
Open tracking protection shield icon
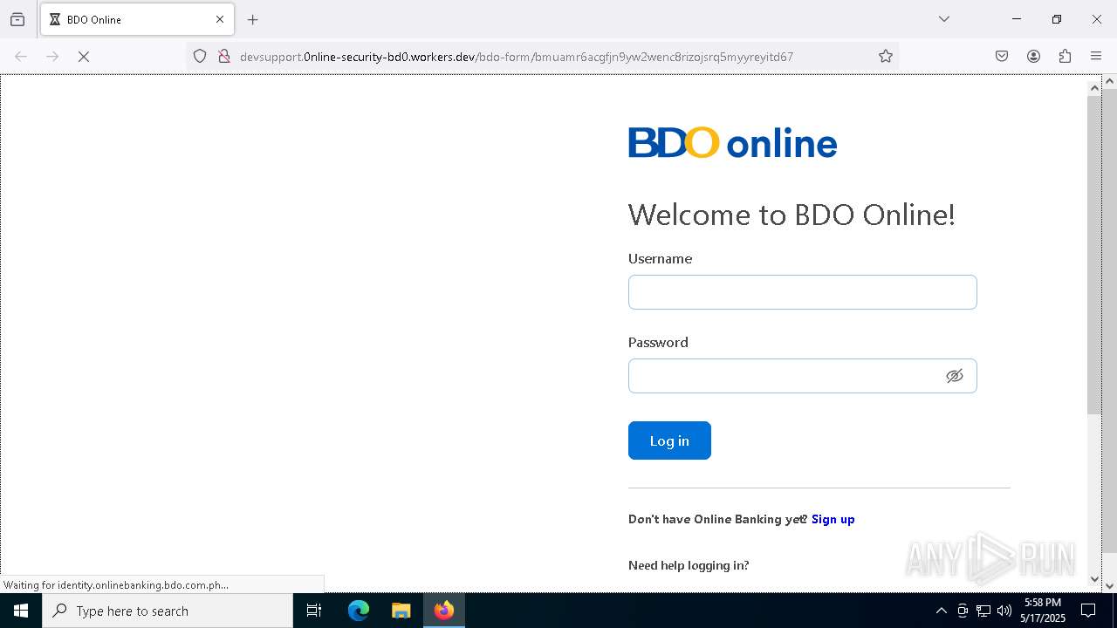click(x=200, y=57)
